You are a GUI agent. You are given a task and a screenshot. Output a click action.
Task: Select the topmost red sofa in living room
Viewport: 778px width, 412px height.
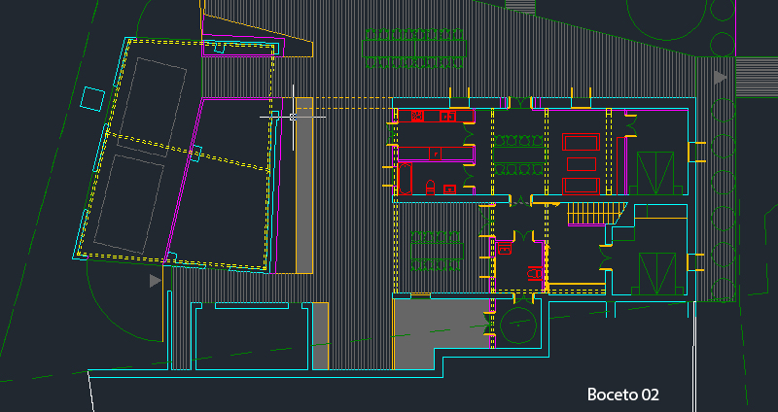(582, 142)
